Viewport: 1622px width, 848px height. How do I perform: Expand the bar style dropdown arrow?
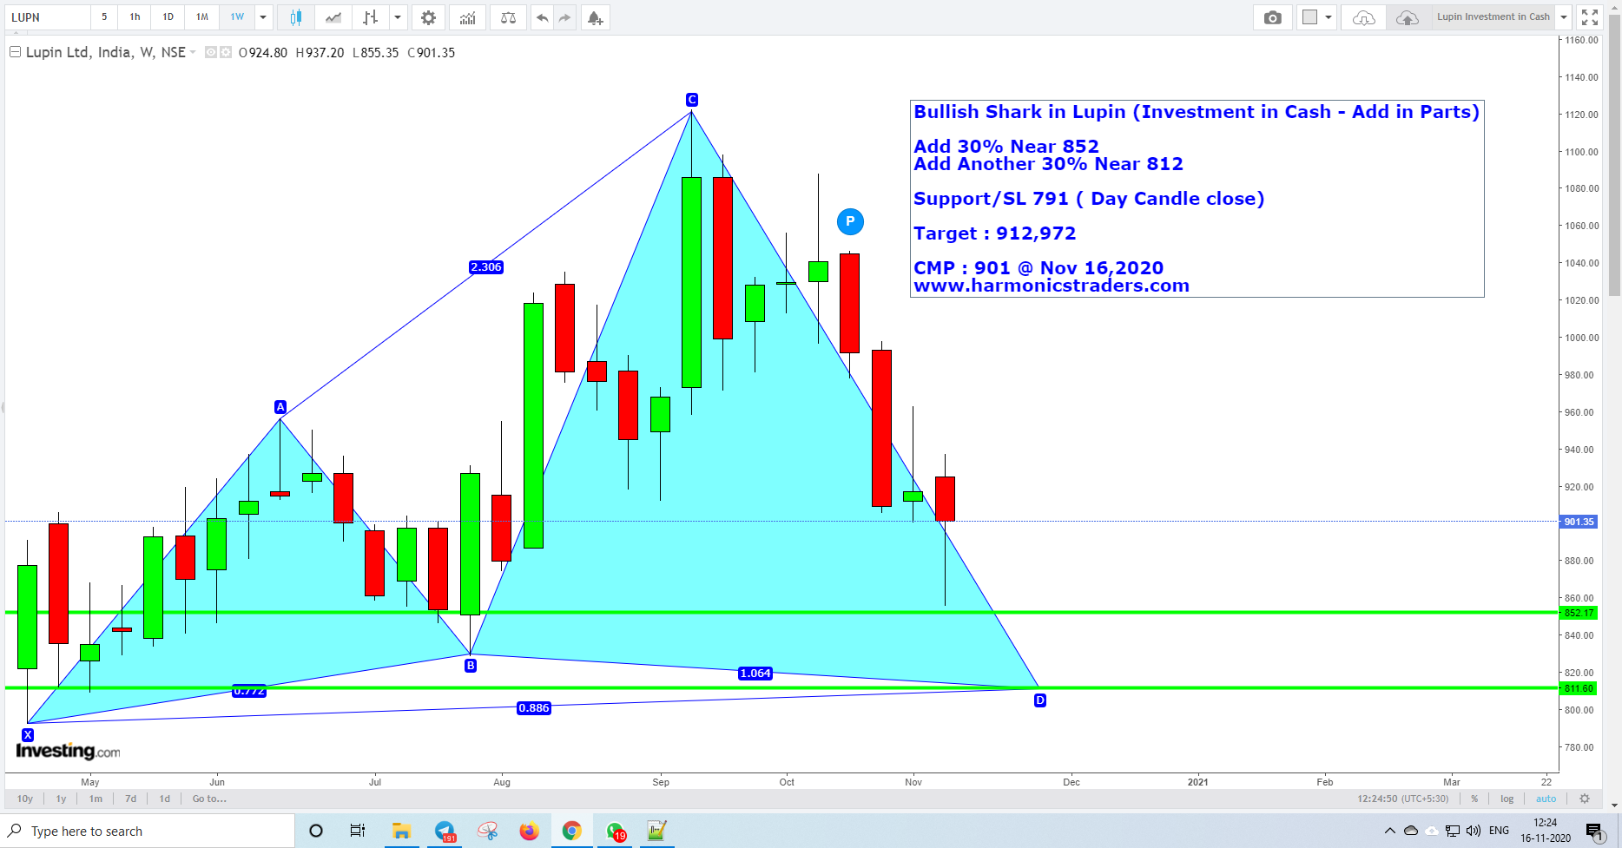click(x=398, y=16)
